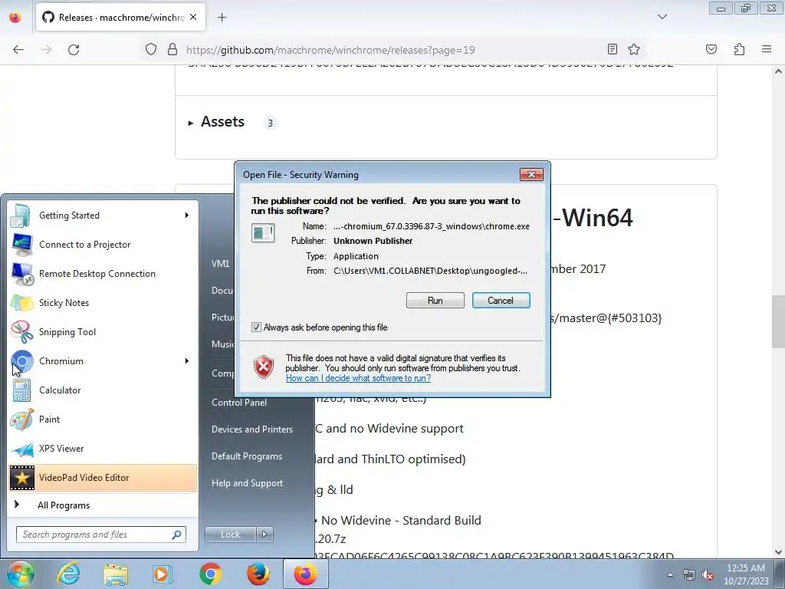Click the vertical scrollbar thumb

778,321
